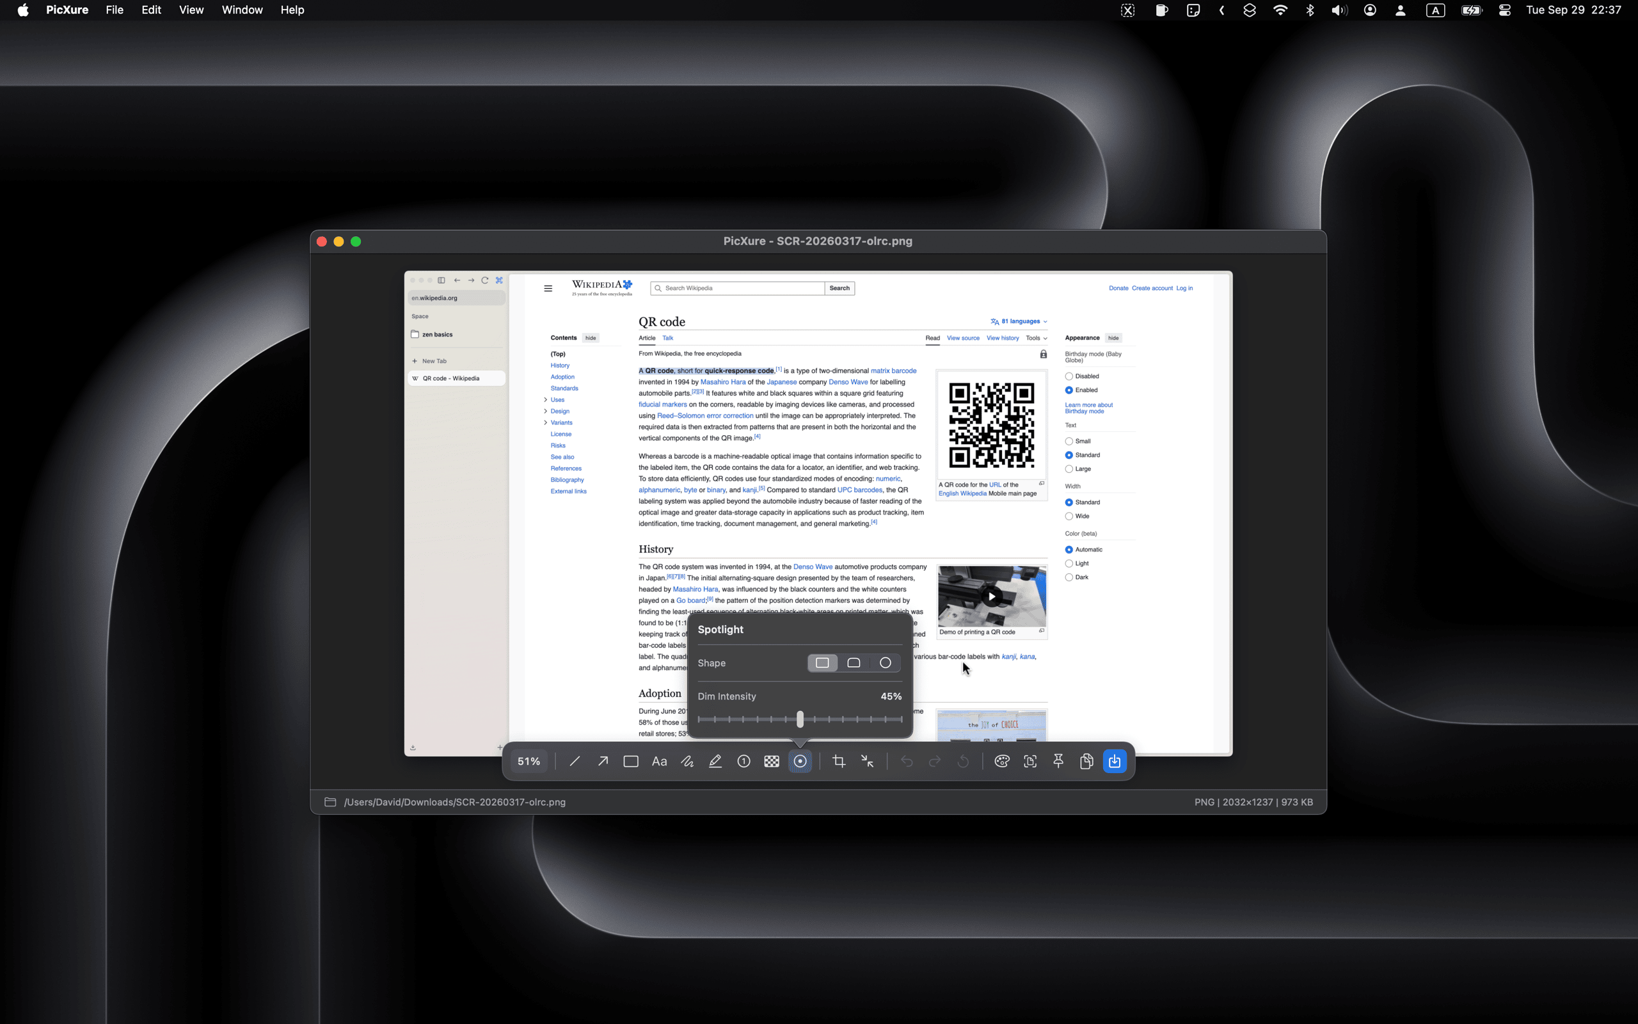Toggle the Spotlight tool in toolbar

point(800,761)
